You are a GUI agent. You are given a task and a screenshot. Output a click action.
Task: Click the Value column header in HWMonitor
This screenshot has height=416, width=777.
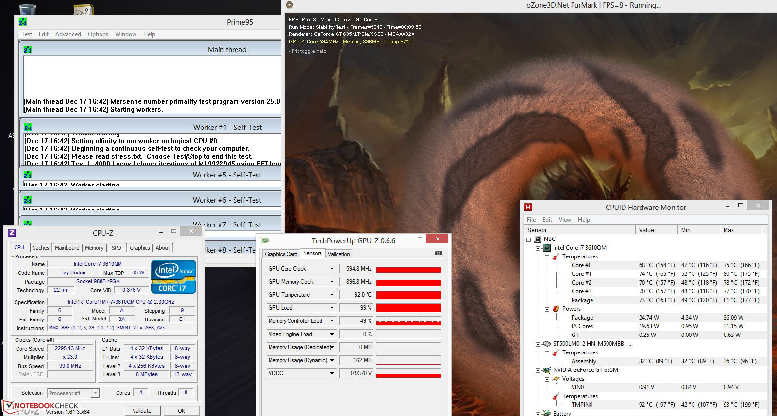tap(657, 230)
